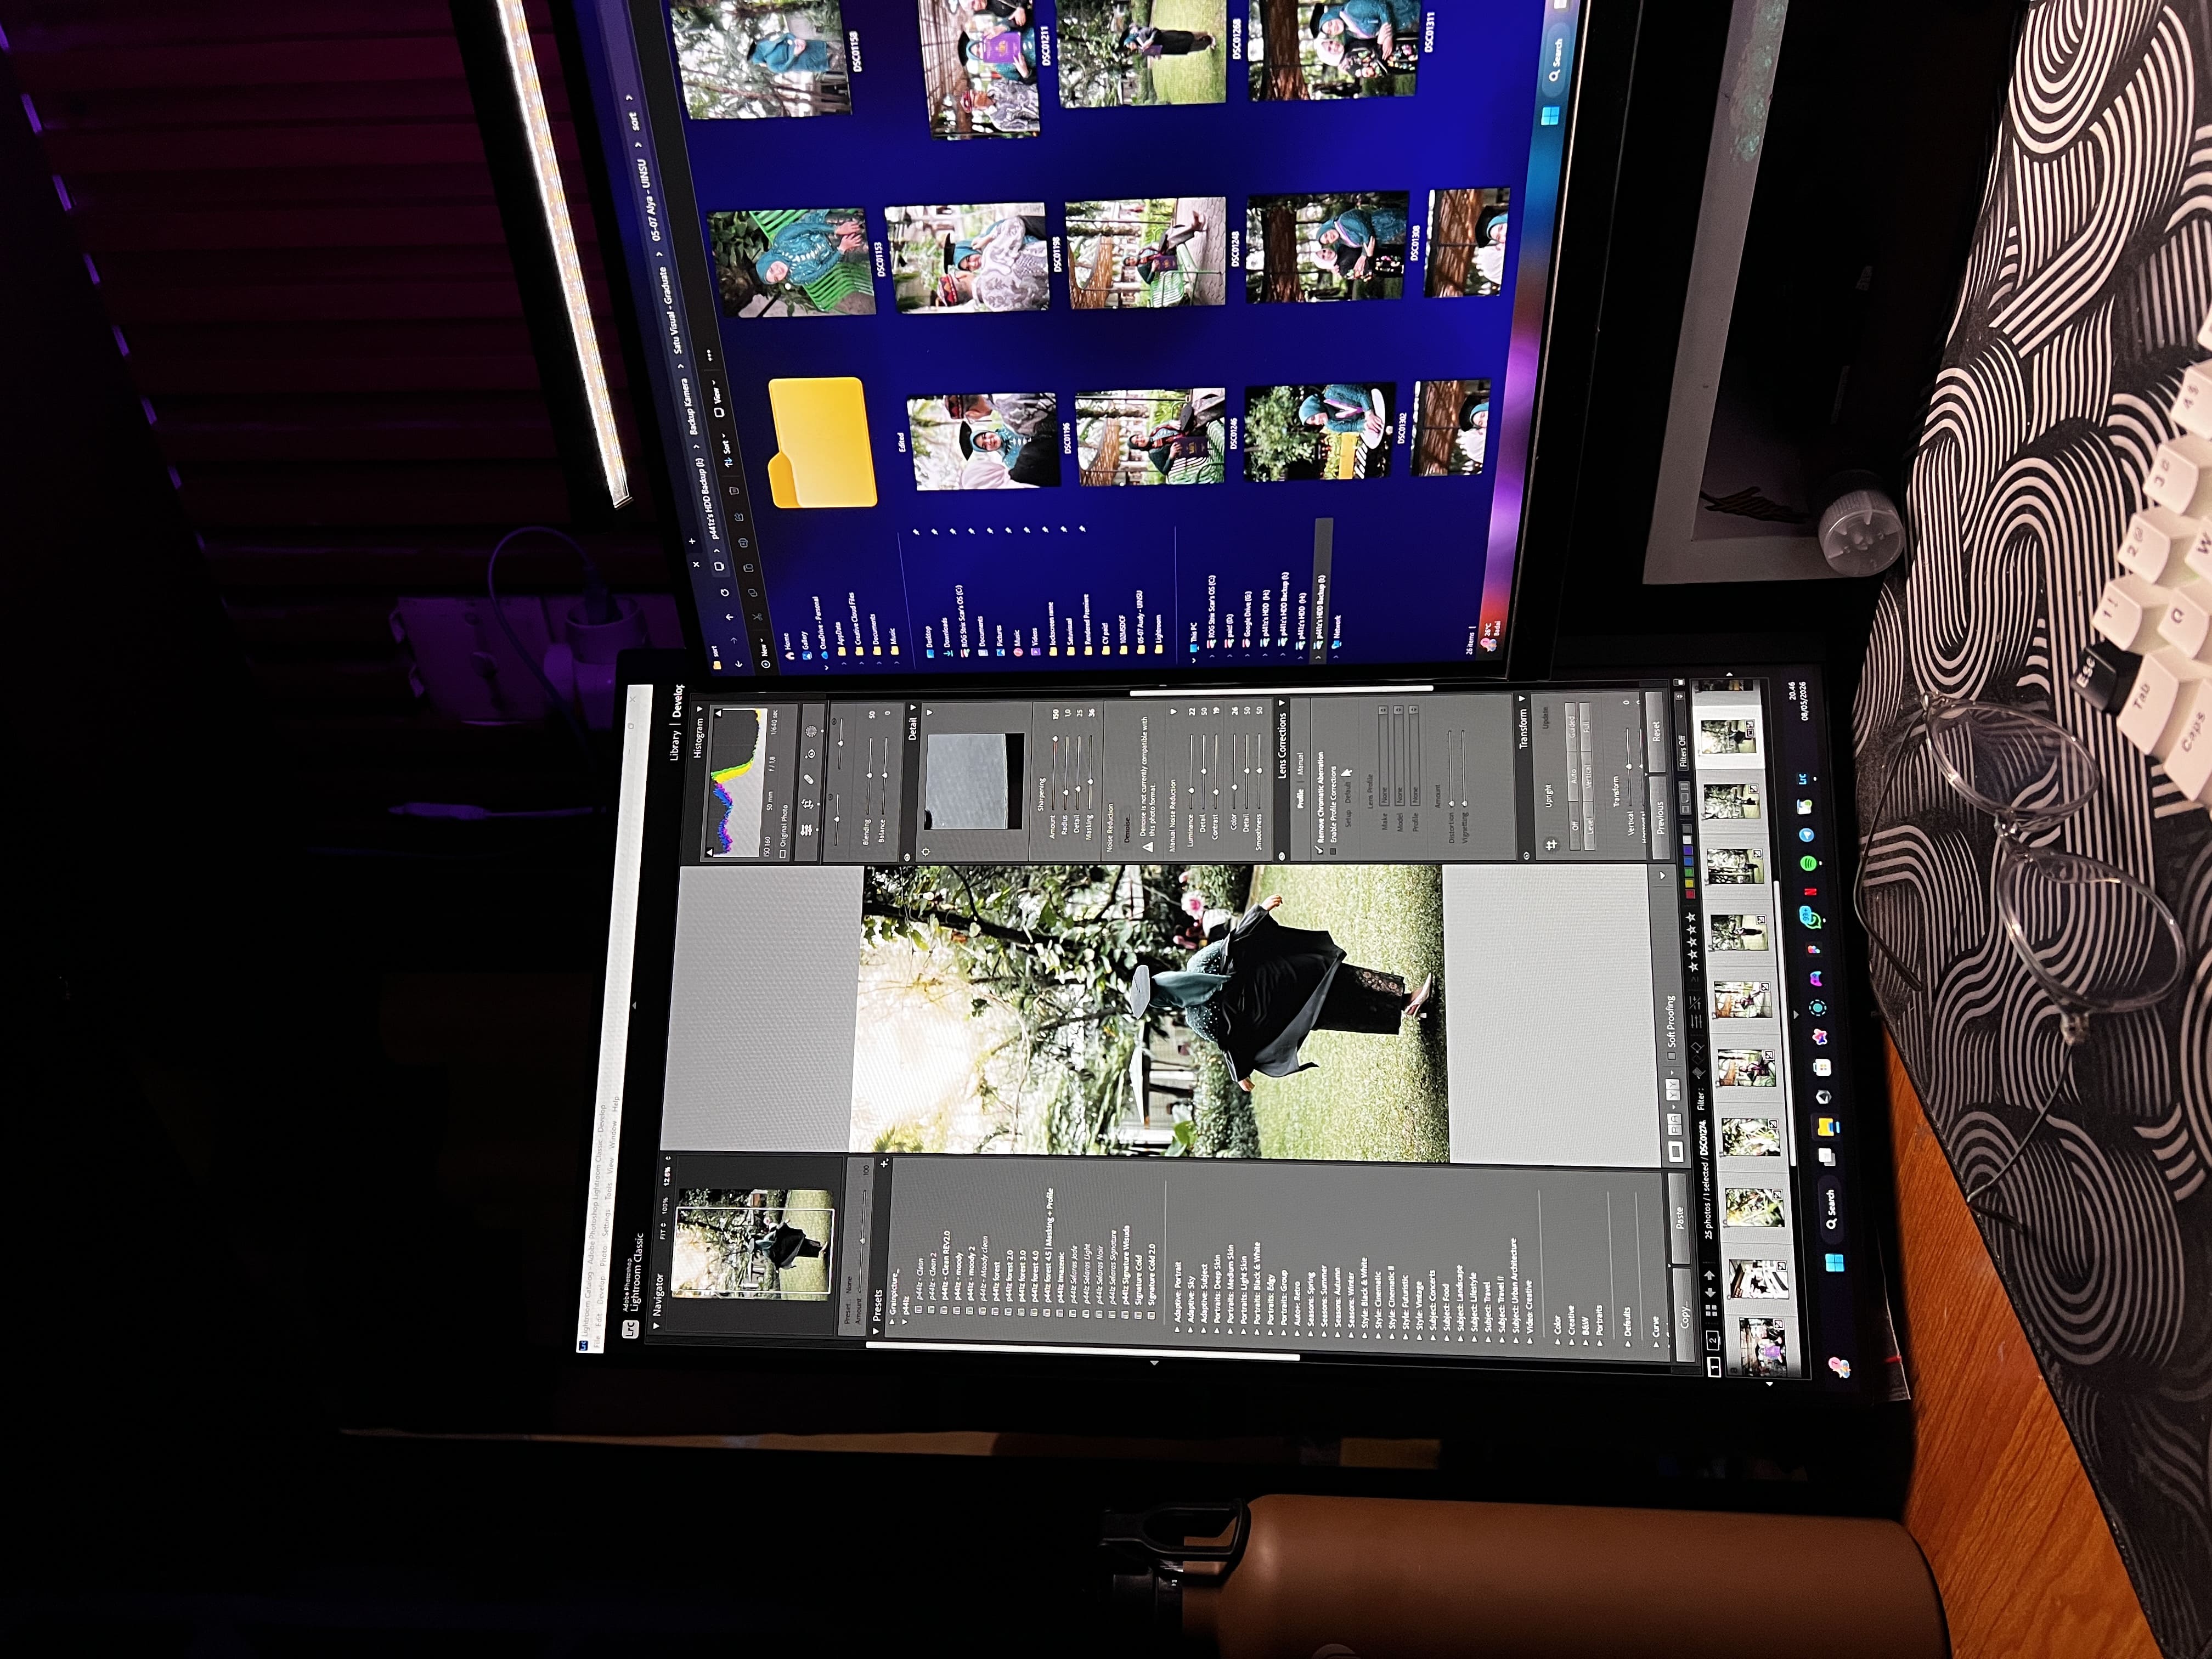
Task: Collapse the Detail panel header
Action: (x=913, y=707)
